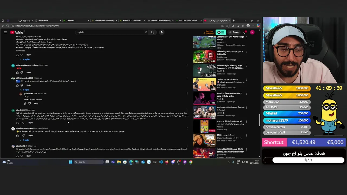
Task: Open the Create button
Action: [234, 32]
